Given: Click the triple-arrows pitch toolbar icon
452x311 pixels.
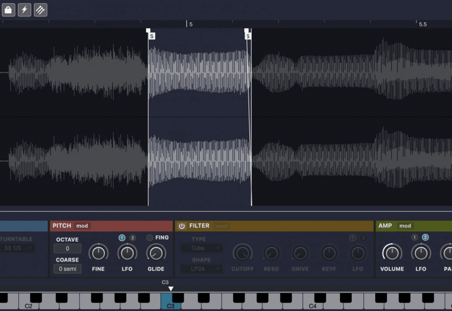Looking at the screenshot, I should [x=40, y=10].
